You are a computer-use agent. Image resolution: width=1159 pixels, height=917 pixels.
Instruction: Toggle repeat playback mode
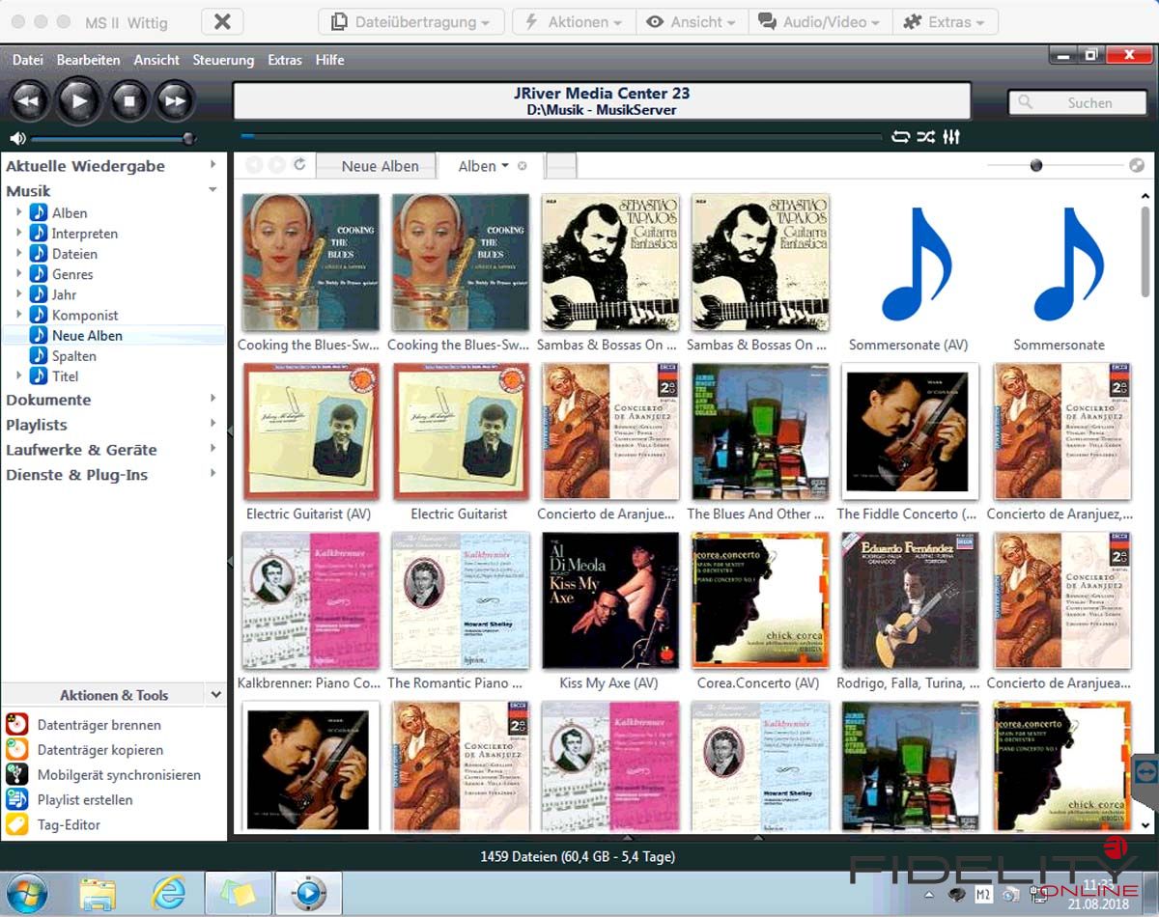coord(900,137)
